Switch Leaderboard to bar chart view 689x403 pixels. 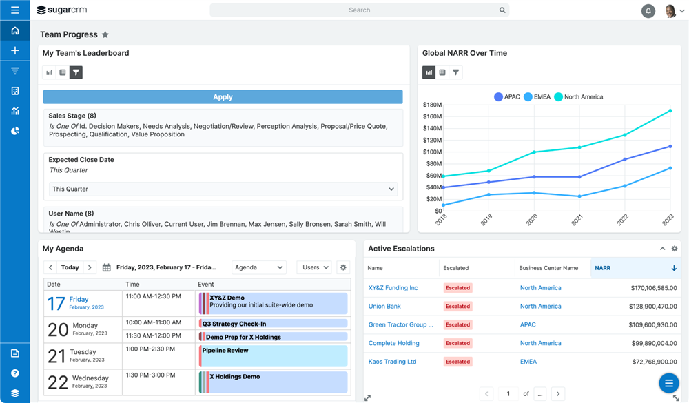coord(50,72)
